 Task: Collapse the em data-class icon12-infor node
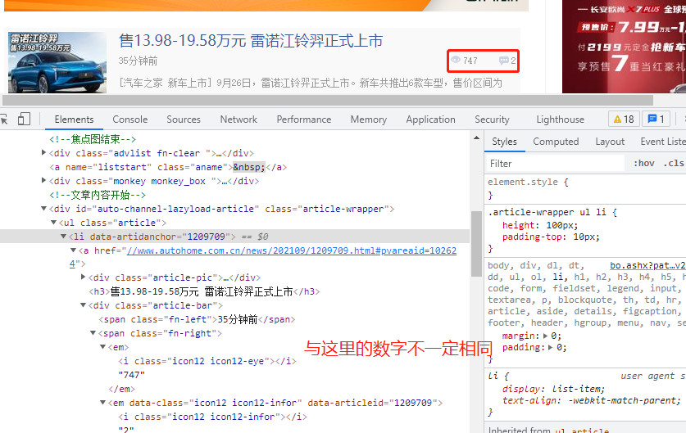click(102, 403)
